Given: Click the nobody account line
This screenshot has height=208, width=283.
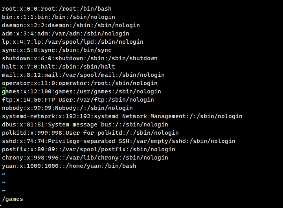Looking at the screenshot, I should [x=67, y=108].
